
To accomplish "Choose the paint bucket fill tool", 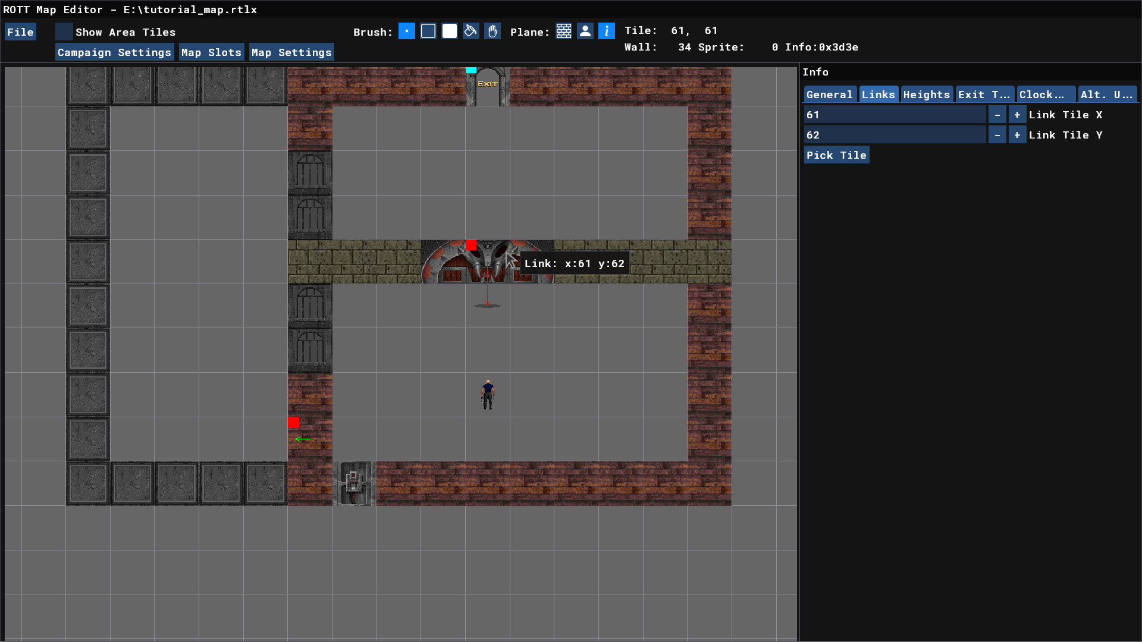I will pyautogui.click(x=471, y=32).
